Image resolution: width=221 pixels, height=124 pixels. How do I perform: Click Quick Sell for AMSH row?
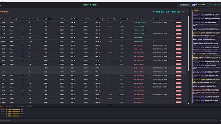point(178,102)
